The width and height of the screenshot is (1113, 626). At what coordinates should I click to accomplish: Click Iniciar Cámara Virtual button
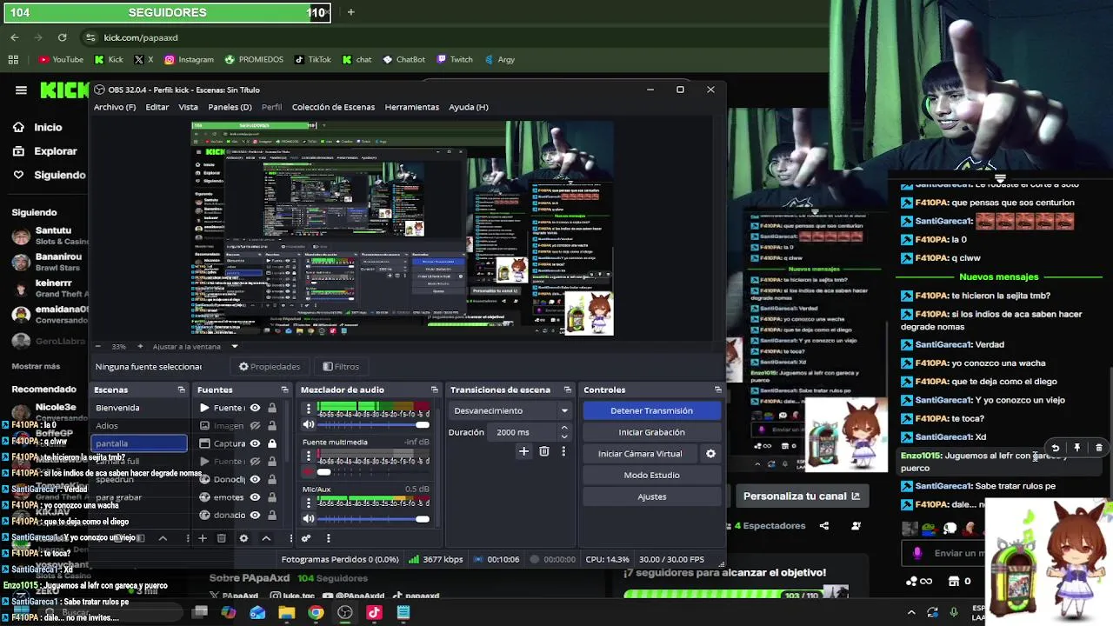(x=640, y=454)
